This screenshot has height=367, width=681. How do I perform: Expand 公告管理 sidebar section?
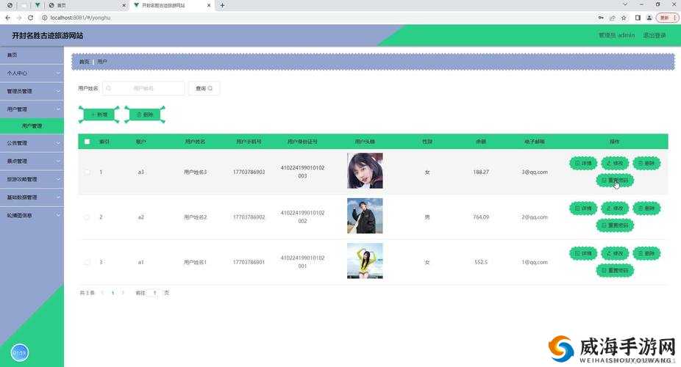pyautogui.click(x=32, y=142)
